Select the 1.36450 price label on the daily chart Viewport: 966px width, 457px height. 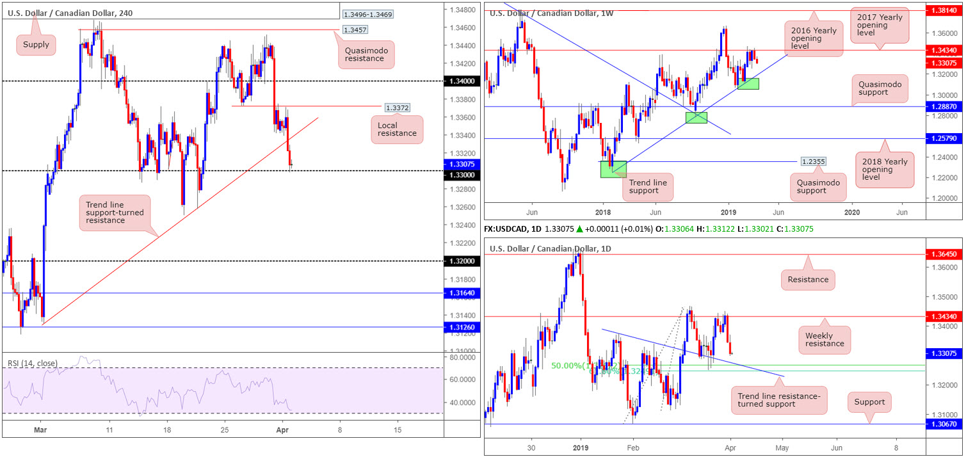[945, 254]
